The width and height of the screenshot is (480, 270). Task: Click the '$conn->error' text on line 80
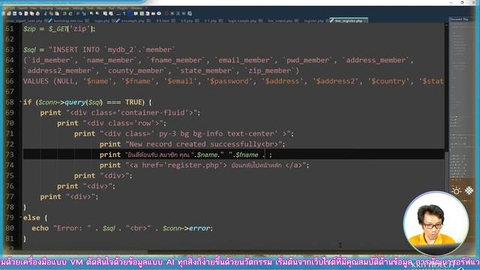click(x=187, y=228)
